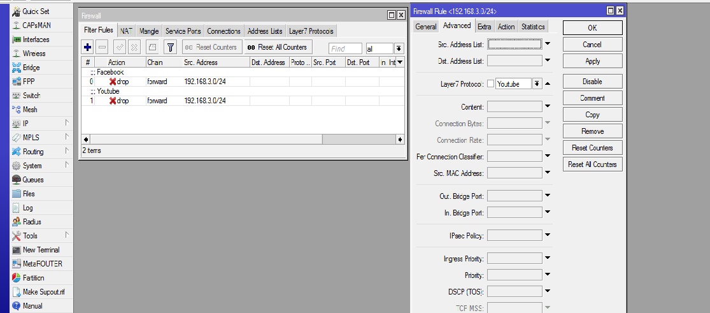Image resolution: width=710 pixels, height=313 pixels.
Task: Click the funnel filter icon
Action: point(170,47)
